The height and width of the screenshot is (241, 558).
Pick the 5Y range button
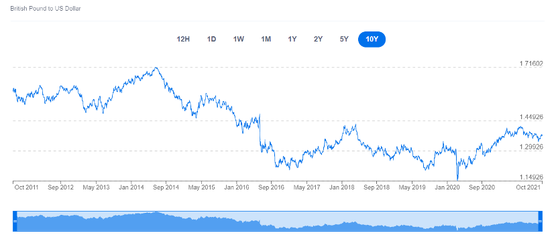pyautogui.click(x=344, y=39)
